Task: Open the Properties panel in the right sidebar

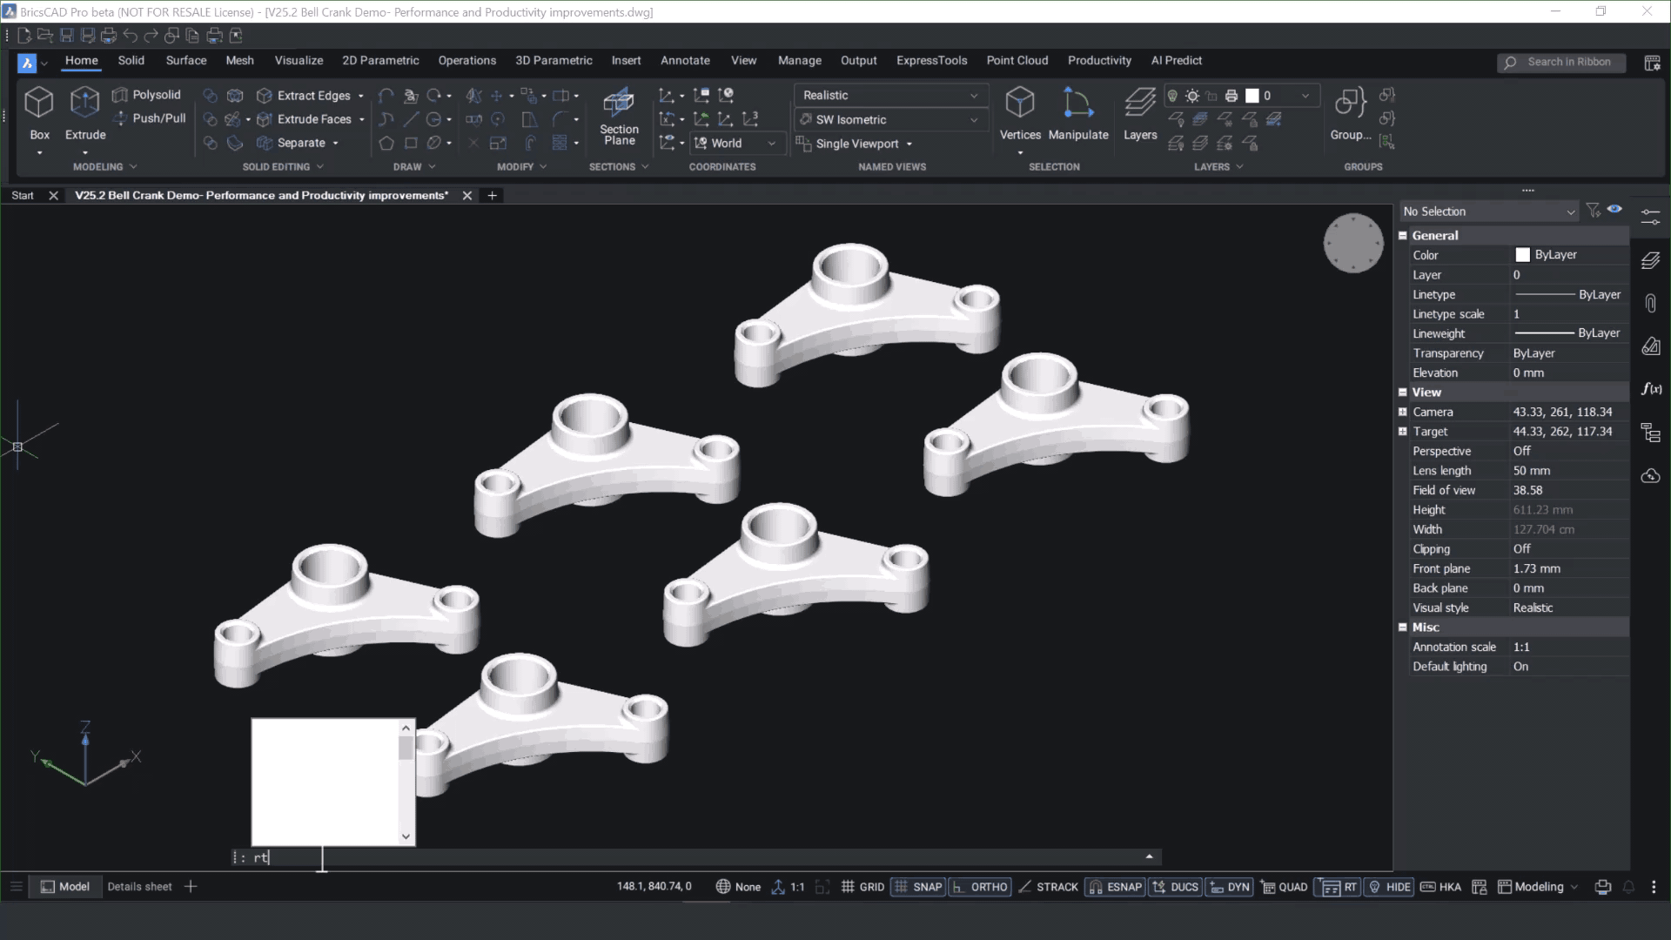Action: click(x=1651, y=215)
